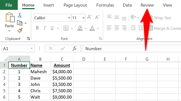
Task: Select column F header
Action: click(x=126, y=59)
